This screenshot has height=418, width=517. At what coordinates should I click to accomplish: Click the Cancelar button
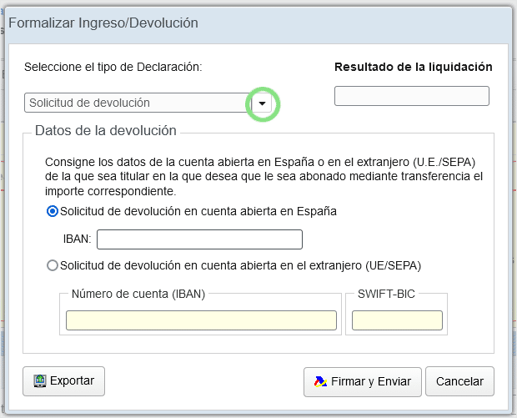click(x=459, y=381)
